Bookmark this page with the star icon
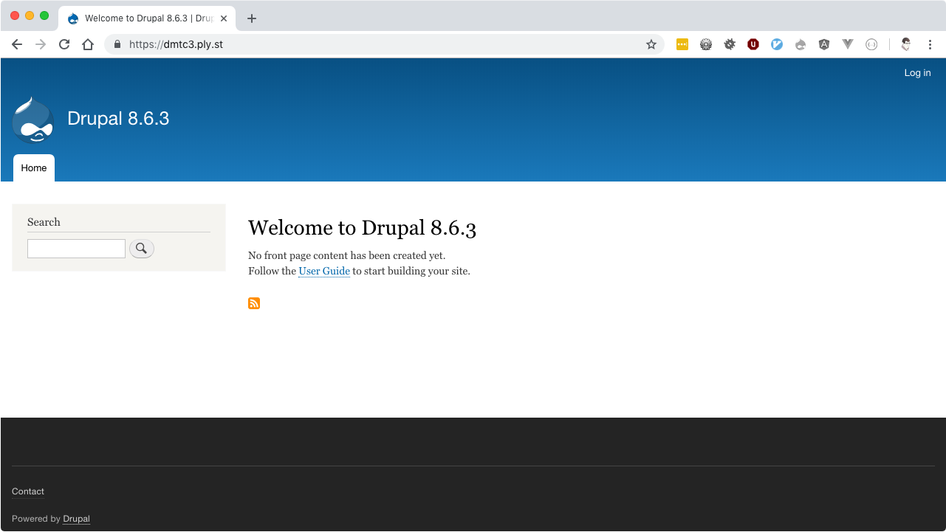The image size is (946, 532). coord(651,44)
